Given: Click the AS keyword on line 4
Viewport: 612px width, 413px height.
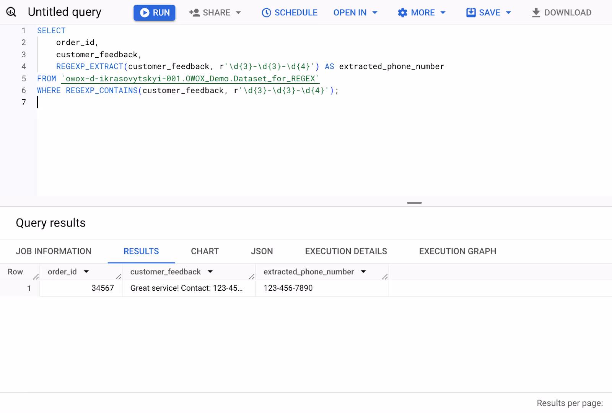Looking at the screenshot, I should coord(329,66).
